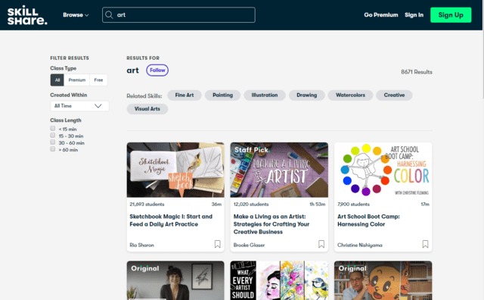Click into the search field containing art

click(178, 15)
